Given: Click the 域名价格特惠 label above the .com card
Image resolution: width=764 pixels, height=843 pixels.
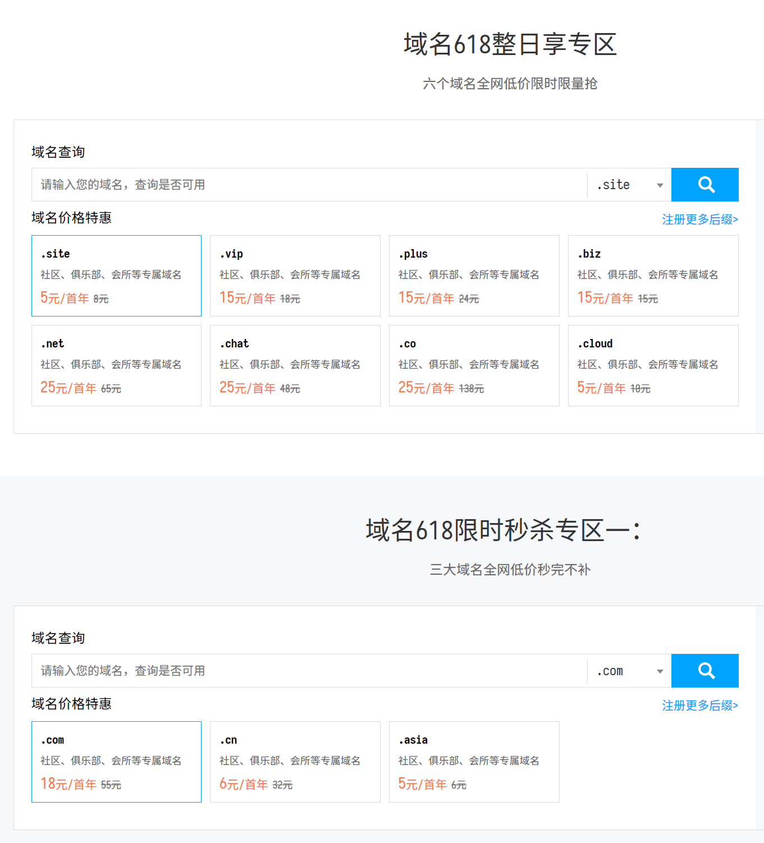Looking at the screenshot, I should click(x=71, y=704).
